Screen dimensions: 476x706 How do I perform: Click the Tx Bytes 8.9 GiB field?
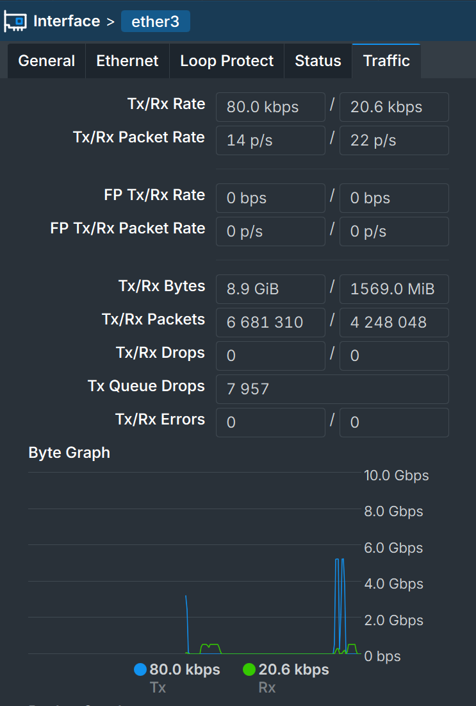[x=270, y=289]
